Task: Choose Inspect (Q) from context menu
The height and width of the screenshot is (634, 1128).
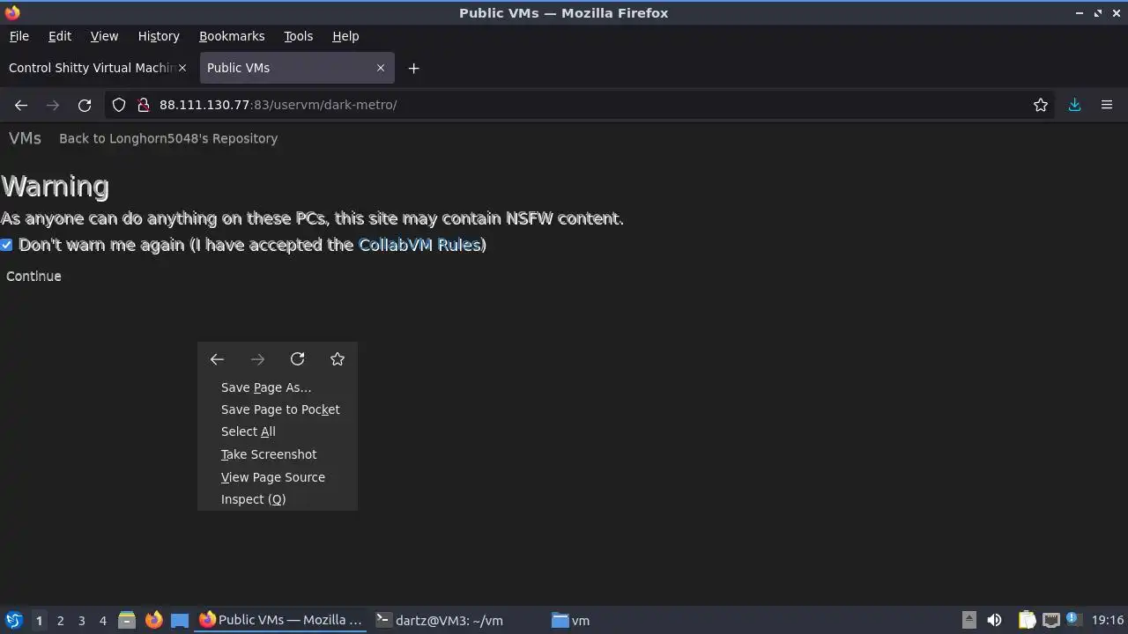Action: point(278,499)
